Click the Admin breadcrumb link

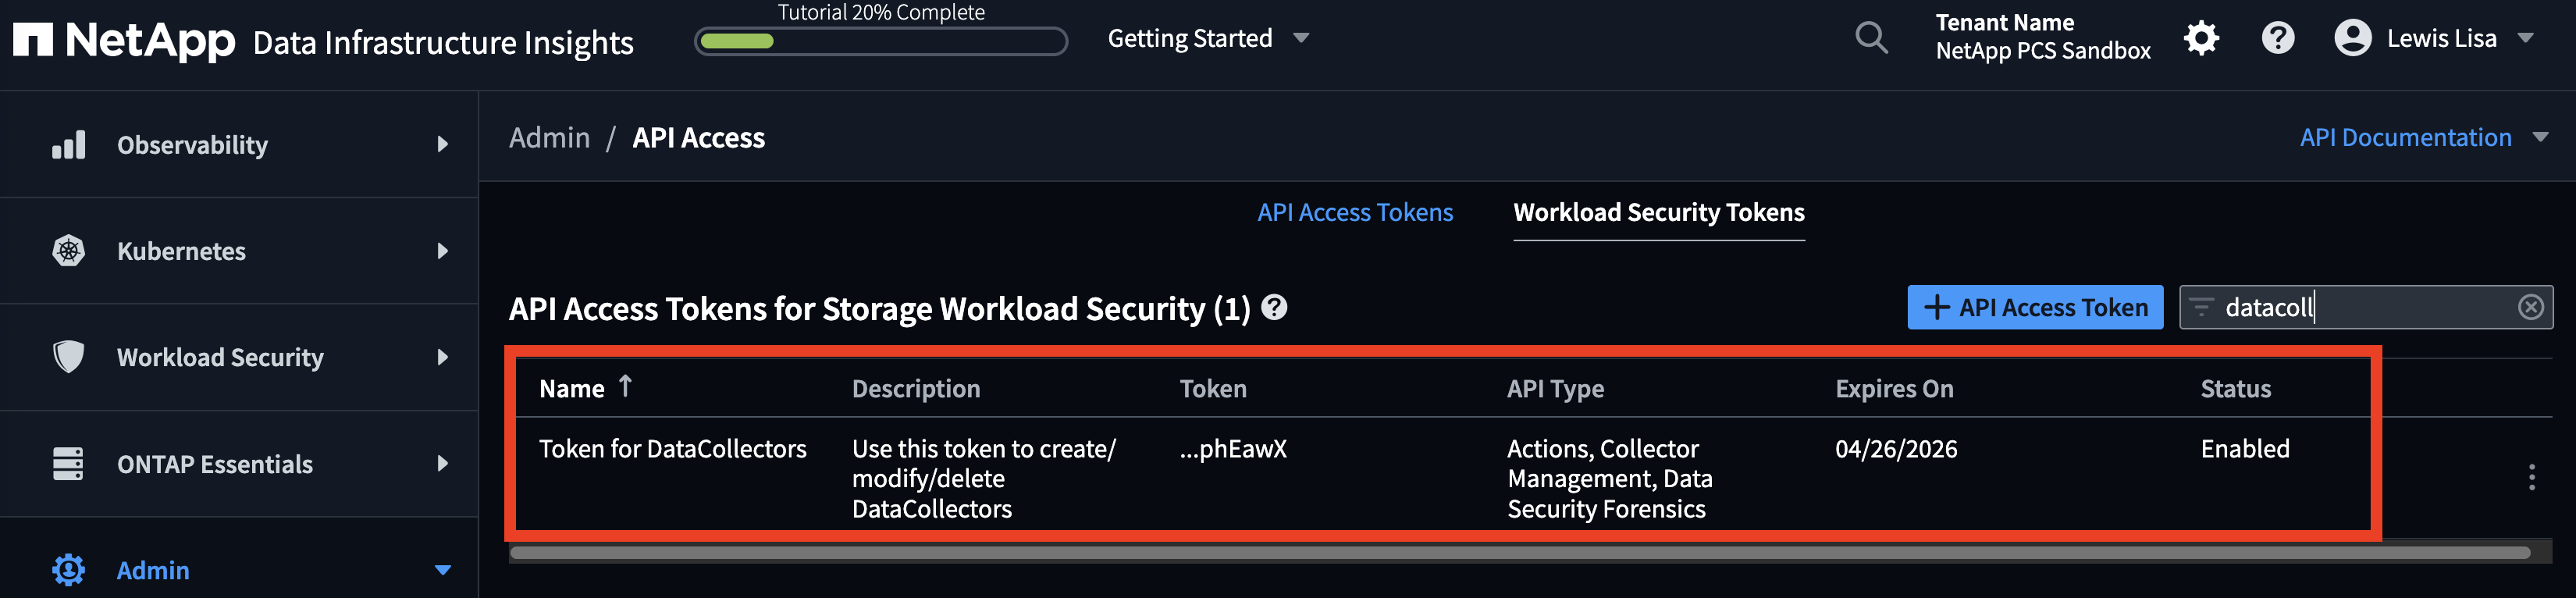(x=549, y=138)
